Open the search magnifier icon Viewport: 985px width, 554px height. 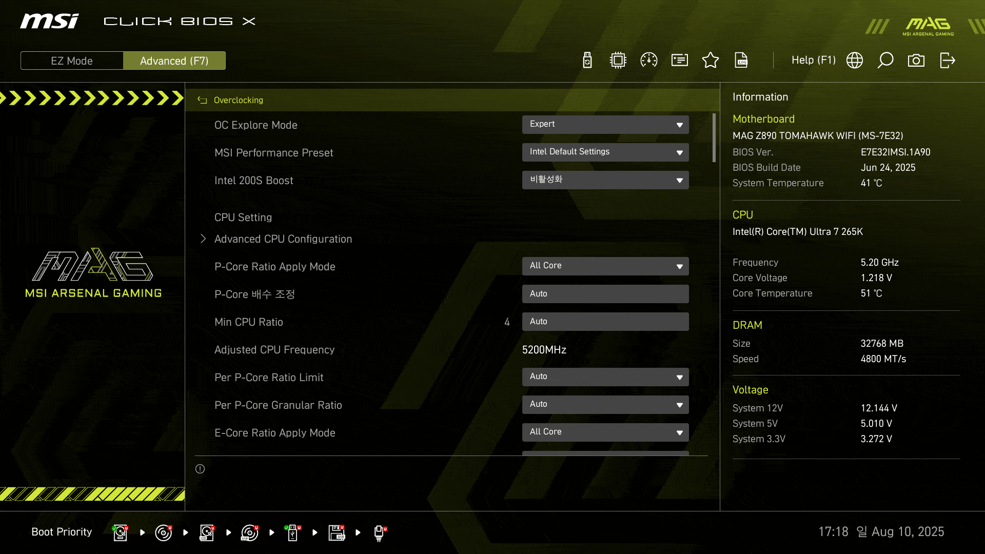click(x=885, y=61)
